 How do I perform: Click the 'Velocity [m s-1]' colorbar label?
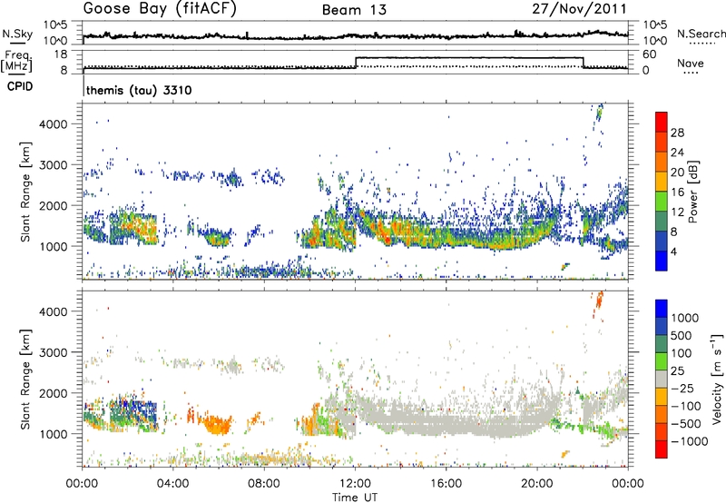pyautogui.click(x=717, y=379)
